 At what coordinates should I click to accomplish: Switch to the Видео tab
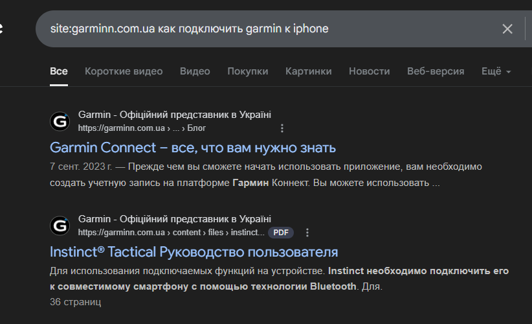(195, 71)
